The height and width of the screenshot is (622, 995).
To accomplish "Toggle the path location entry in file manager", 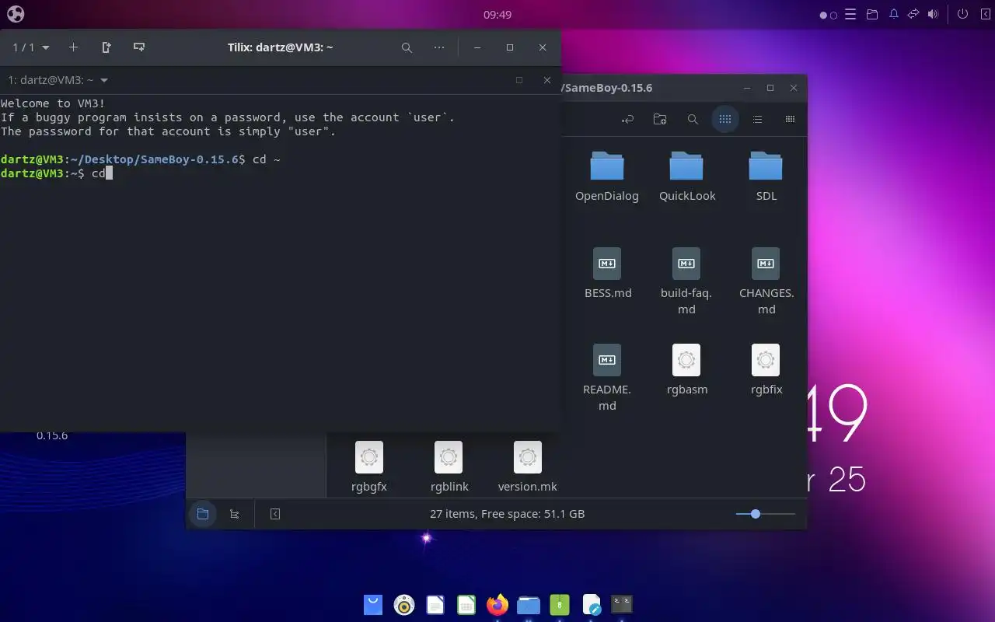I will point(628,119).
